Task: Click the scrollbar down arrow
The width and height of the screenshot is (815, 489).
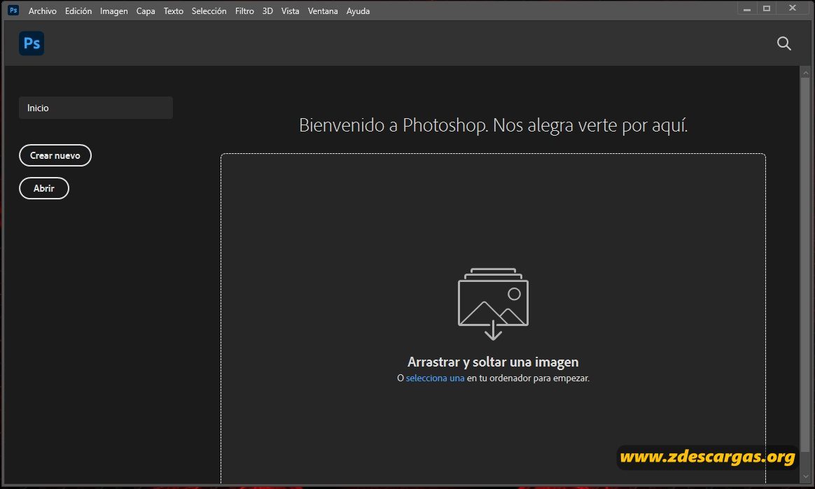Action: click(x=805, y=476)
